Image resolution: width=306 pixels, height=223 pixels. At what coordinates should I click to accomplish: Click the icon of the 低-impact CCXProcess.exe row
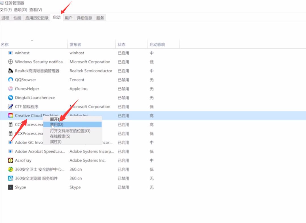(x=10, y=133)
